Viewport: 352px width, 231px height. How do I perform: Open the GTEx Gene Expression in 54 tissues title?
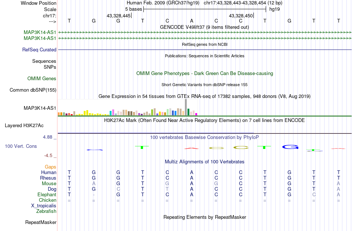click(x=205, y=96)
